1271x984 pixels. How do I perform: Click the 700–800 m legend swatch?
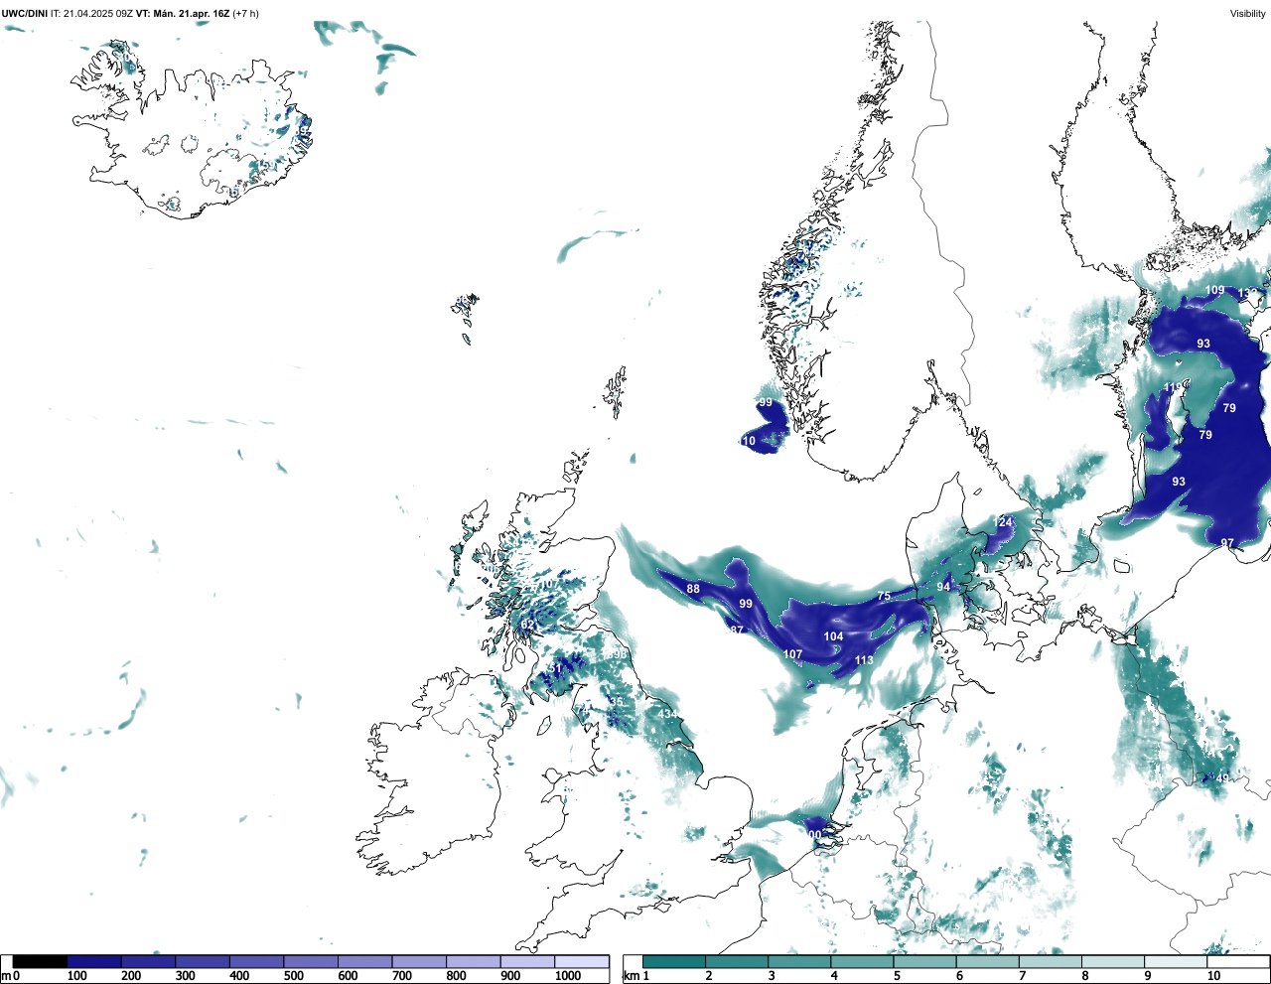pos(419,961)
